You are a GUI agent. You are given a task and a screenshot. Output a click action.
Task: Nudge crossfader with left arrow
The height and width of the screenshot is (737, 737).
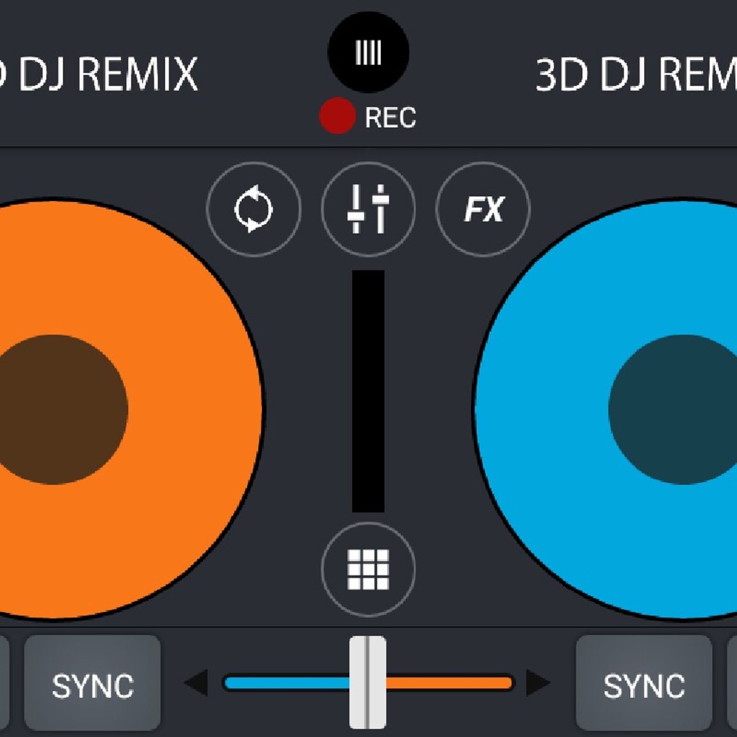pyautogui.click(x=196, y=683)
